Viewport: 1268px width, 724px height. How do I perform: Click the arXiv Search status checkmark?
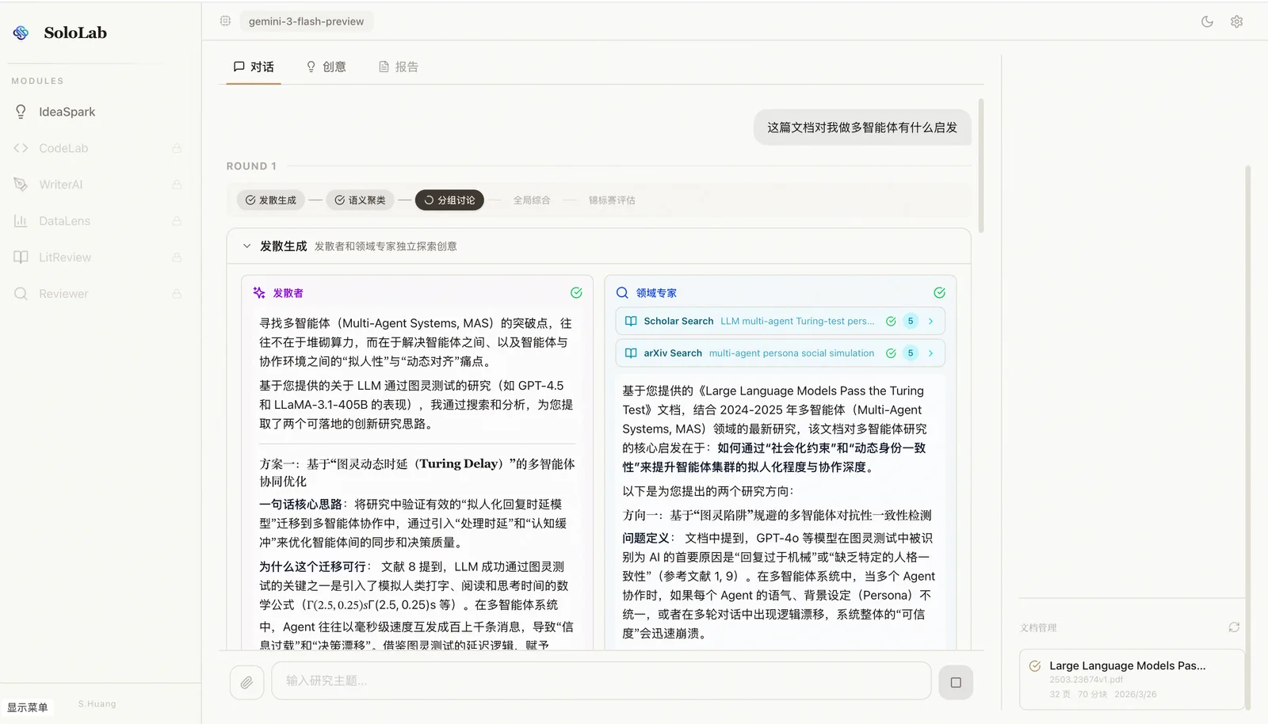click(x=891, y=353)
